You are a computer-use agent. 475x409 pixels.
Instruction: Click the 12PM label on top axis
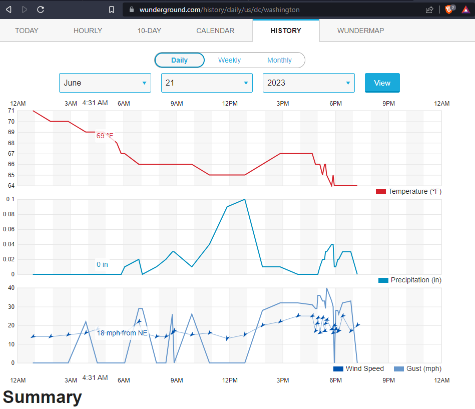tap(230, 103)
